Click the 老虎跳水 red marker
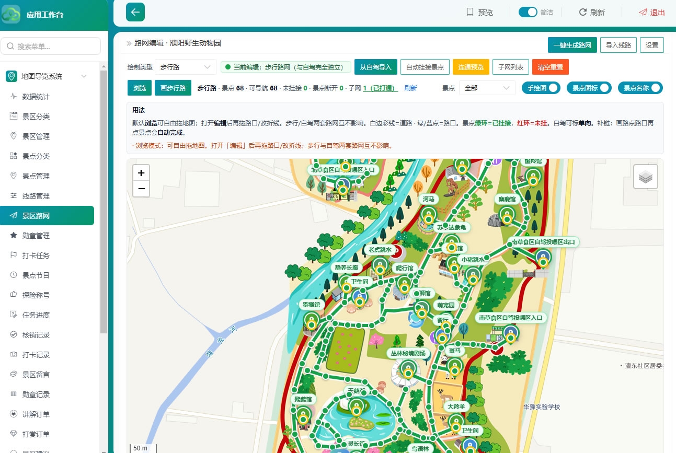Image resolution: width=676 pixels, height=453 pixels. (x=397, y=252)
